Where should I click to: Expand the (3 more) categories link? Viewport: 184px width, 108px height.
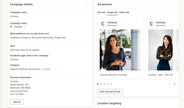(46, 69)
